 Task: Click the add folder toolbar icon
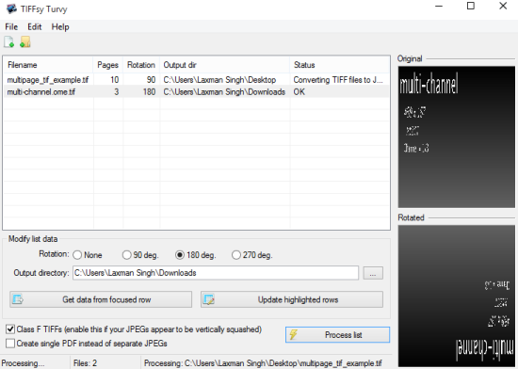[25, 42]
